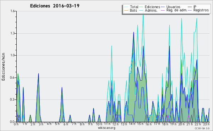Click the 0.6 y-axis value

pos(12,78)
